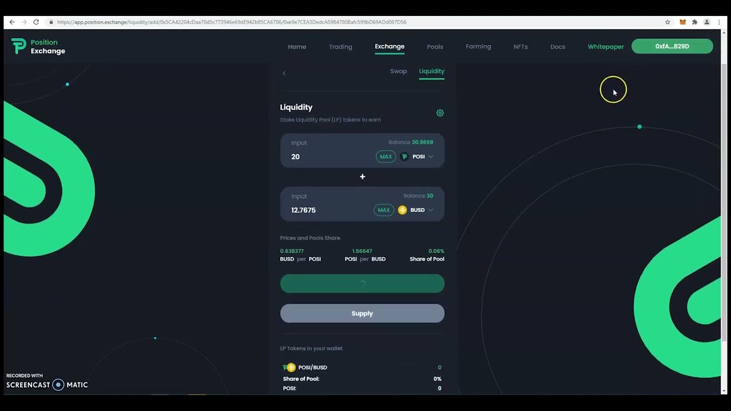This screenshot has width=731, height=411.
Task: Click the Supply button
Action: click(362, 313)
